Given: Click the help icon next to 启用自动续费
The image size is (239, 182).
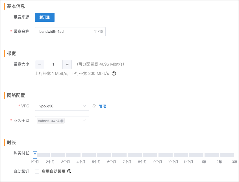Looking at the screenshot, I should pyautogui.click(x=69, y=171).
